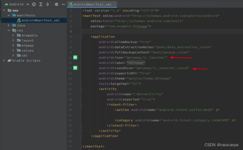Viewport: 243px width, 150px height.
Task: Fold the manifest tag at line 2
Action: click(x=81, y=16)
